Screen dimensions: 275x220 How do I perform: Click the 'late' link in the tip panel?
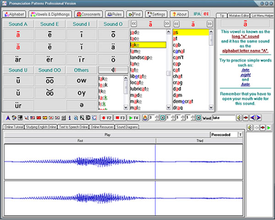click(x=245, y=70)
